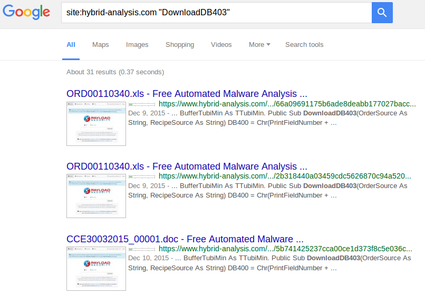425x295 pixels.
Task: Open CCE30032015_00001.doc result title link
Action: pos(185,239)
